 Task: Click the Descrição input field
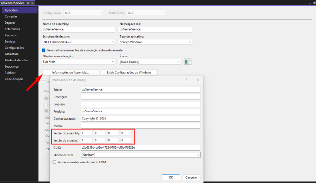tap(141, 97)
